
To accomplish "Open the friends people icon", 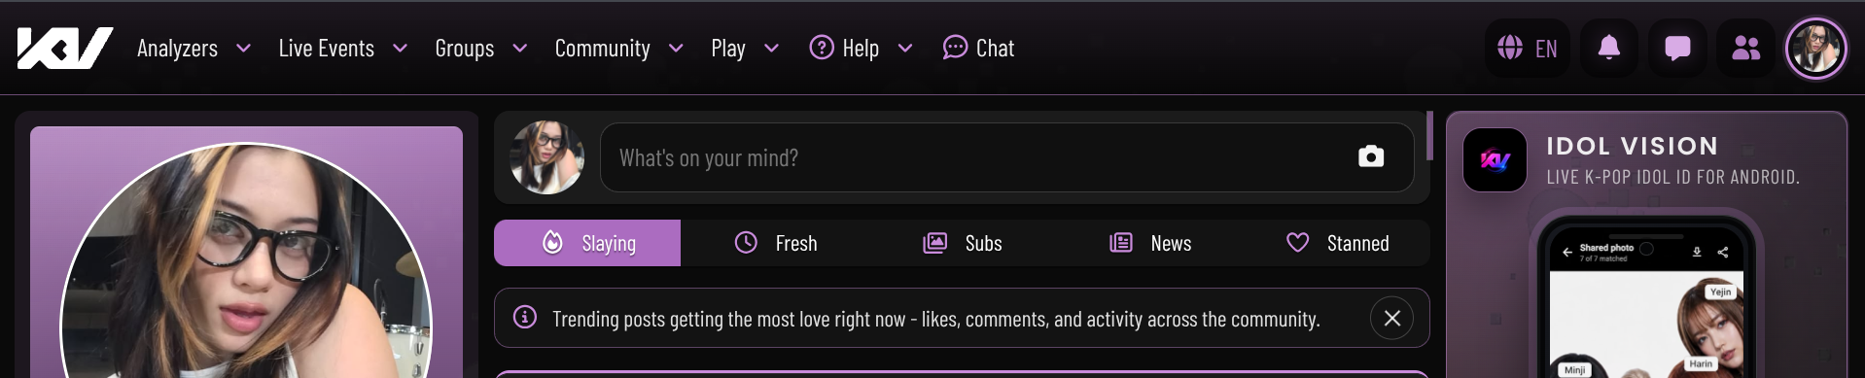I will 1745,48.
